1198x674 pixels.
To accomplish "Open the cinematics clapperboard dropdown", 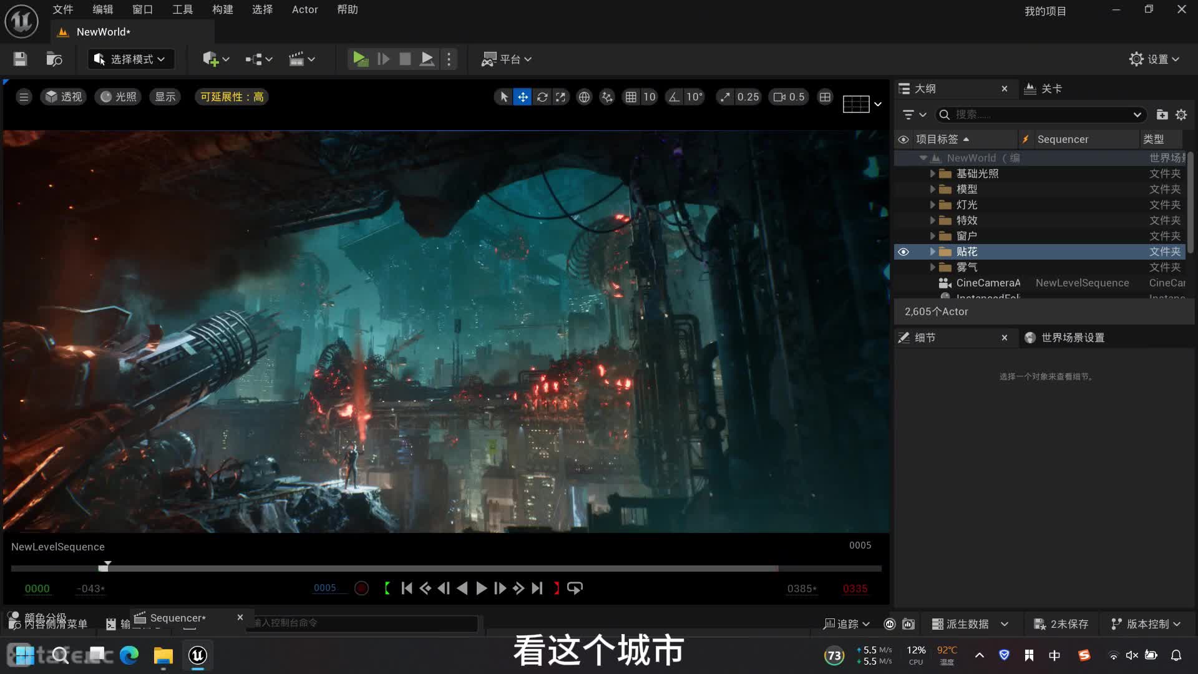I will click(301, 59).
